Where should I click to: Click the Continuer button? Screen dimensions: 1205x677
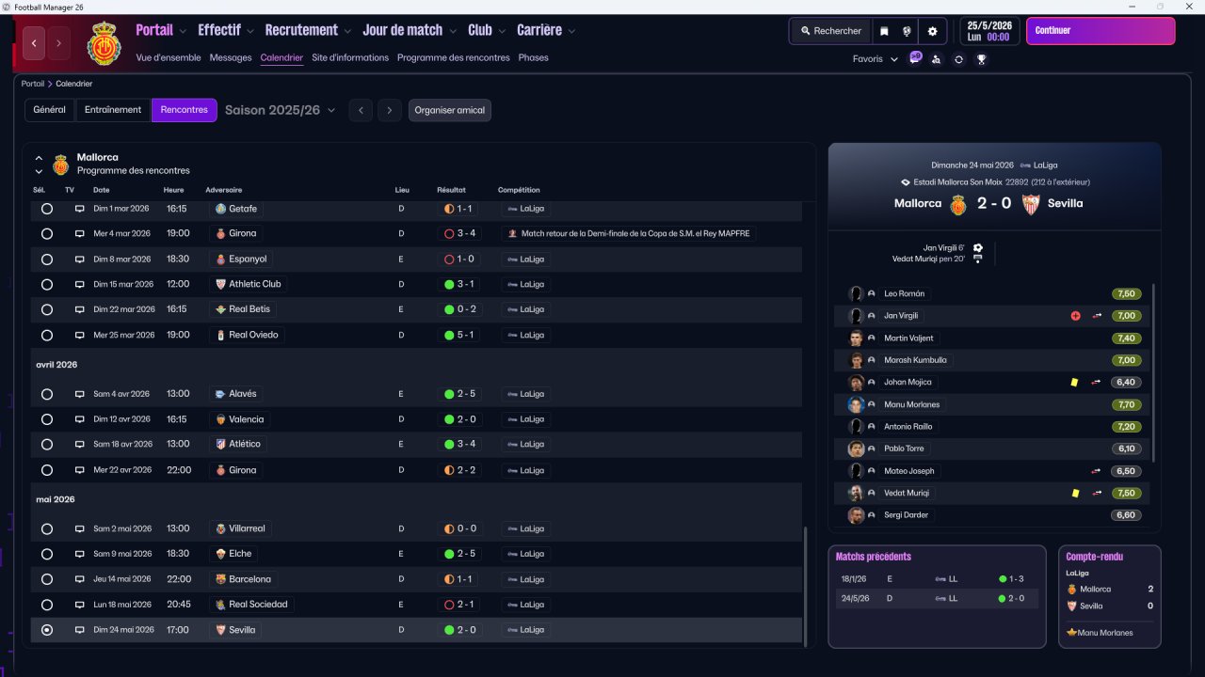point(1101,31)
